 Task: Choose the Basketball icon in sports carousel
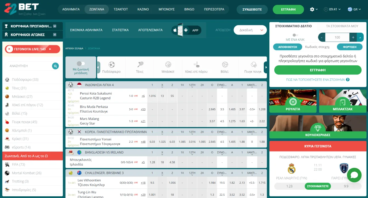168,65
